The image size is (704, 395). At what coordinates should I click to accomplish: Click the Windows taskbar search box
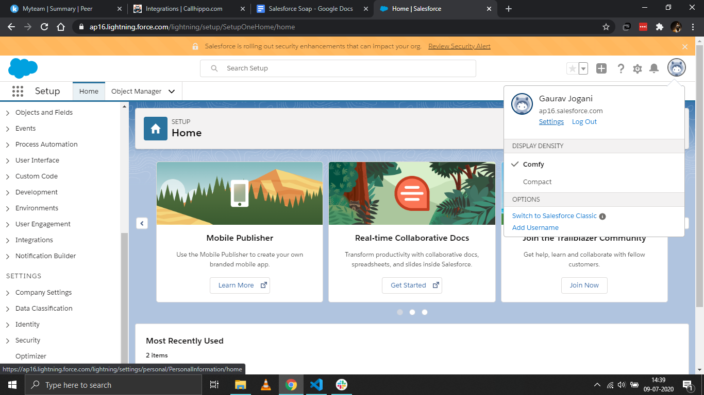click(113, 385)
